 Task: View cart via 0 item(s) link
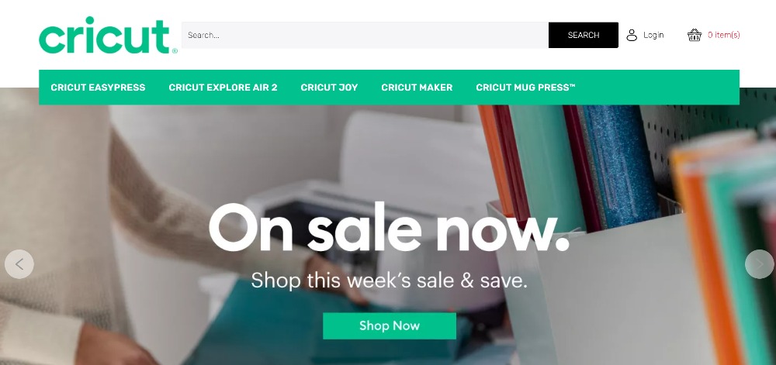[723, 35]
